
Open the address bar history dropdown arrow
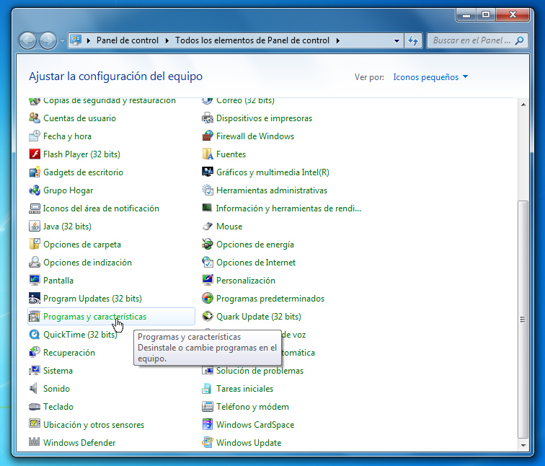point(397,41)
